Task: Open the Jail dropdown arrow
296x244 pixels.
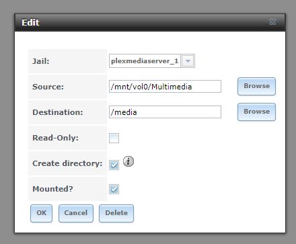Action: 188,60
